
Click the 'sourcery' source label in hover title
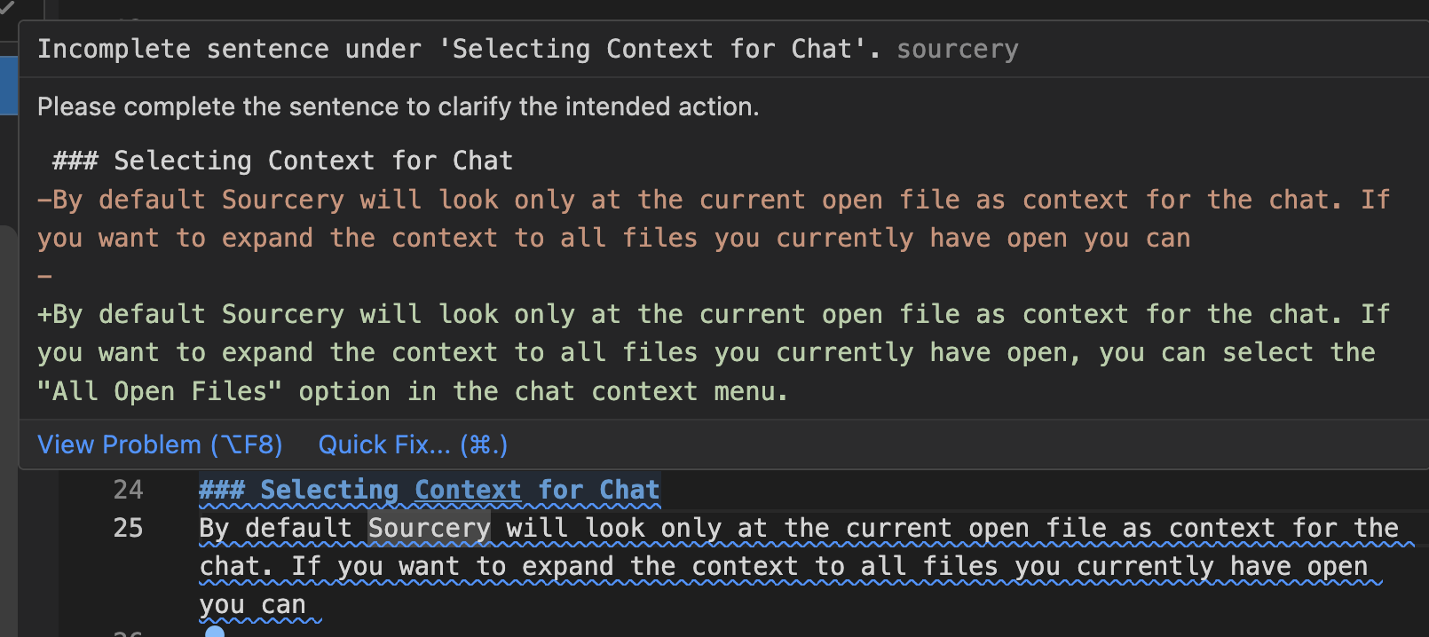(x=957, y=49)
